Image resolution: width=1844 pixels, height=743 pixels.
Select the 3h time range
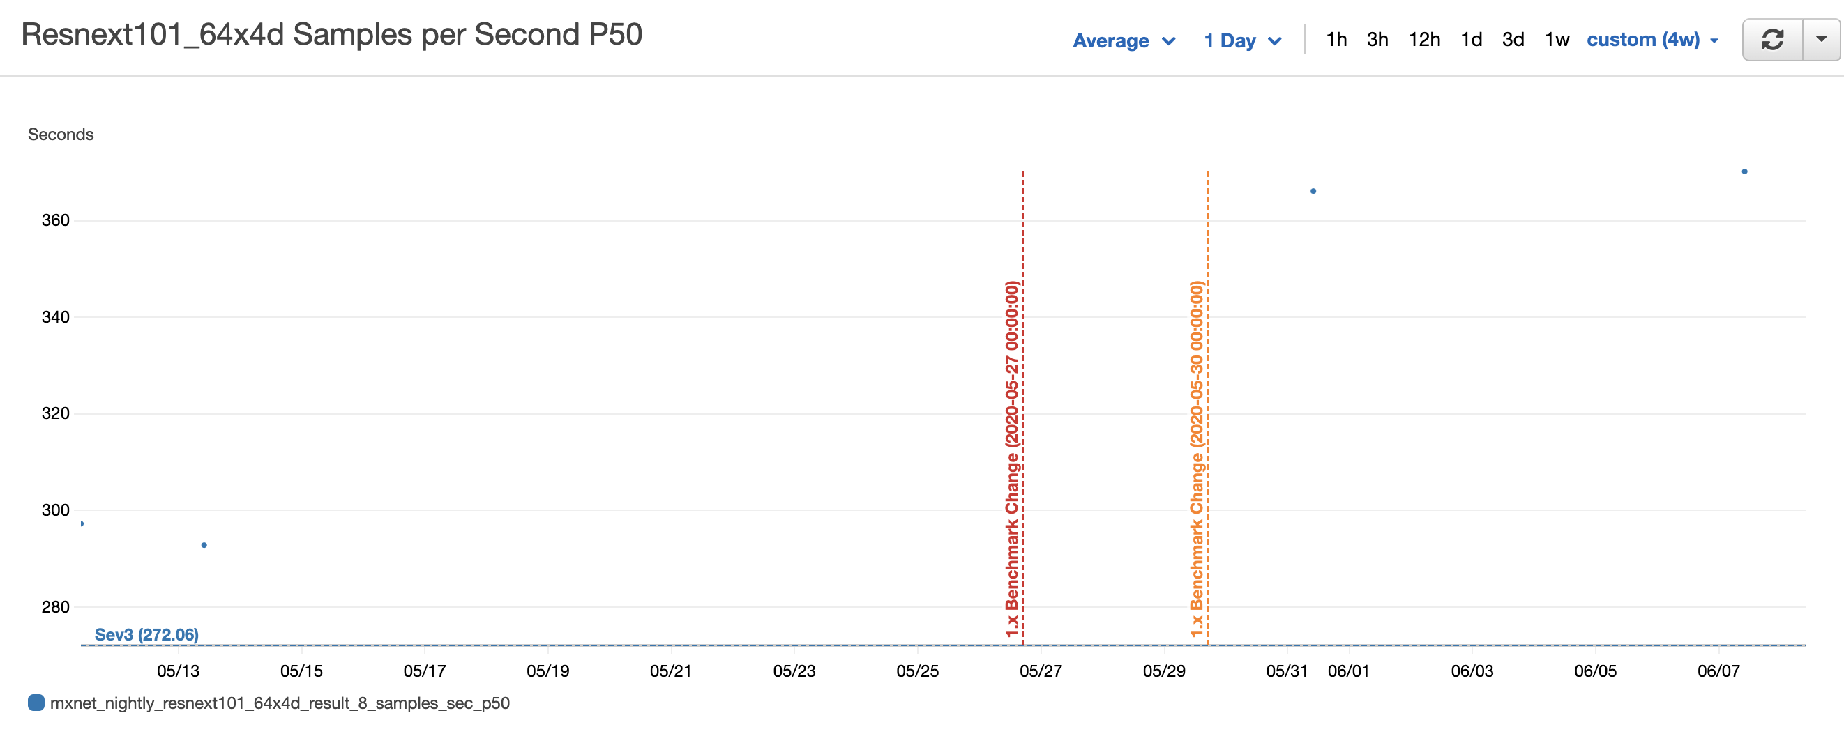tap(1377, 39)
